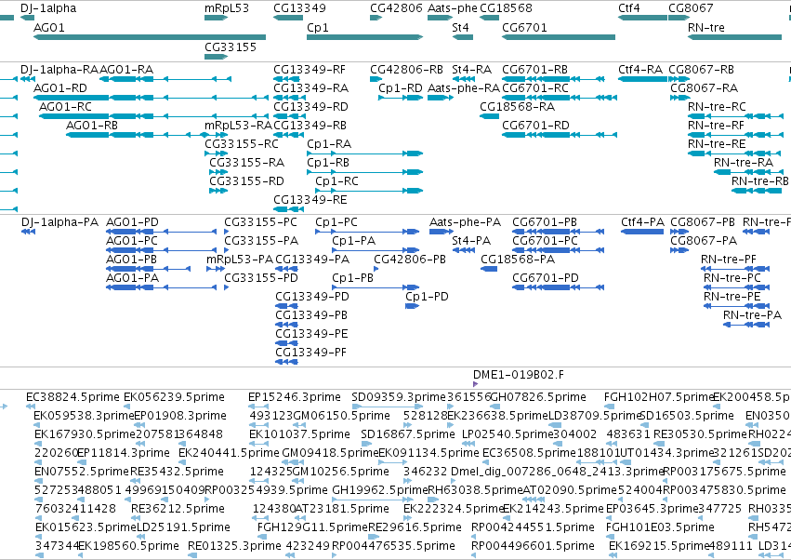Click the CG33155-PC protein label
Viewport: 791px width, 560px height.
[261, 222]
